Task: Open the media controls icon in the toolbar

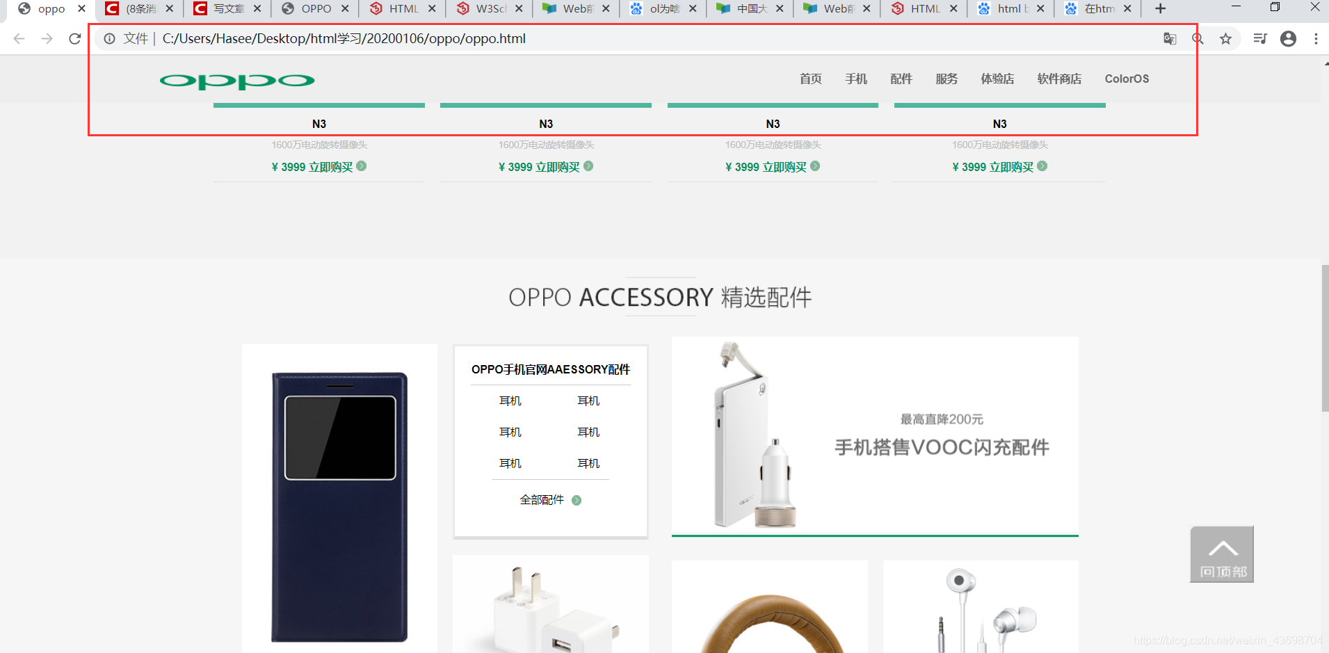Action: 1261,39
